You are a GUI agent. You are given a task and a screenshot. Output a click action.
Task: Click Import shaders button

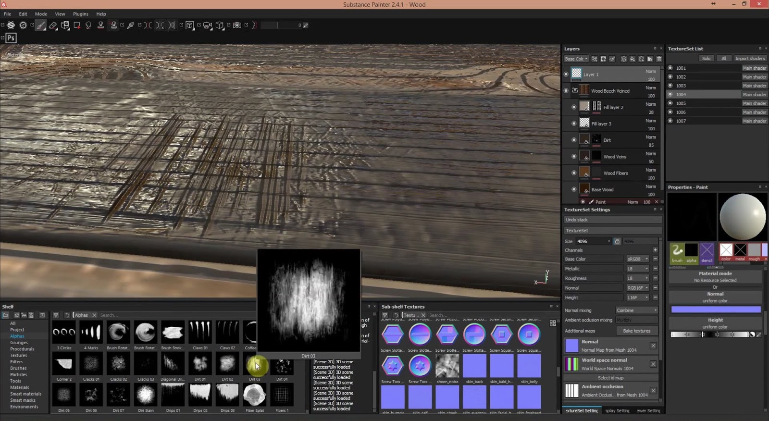tap(750, 59)
